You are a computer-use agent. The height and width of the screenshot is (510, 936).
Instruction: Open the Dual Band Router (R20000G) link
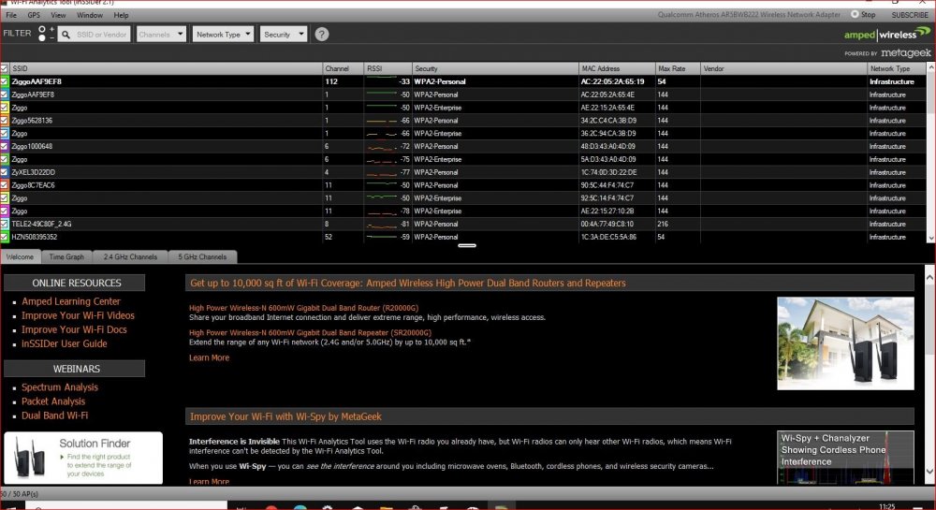pos(304,309)
